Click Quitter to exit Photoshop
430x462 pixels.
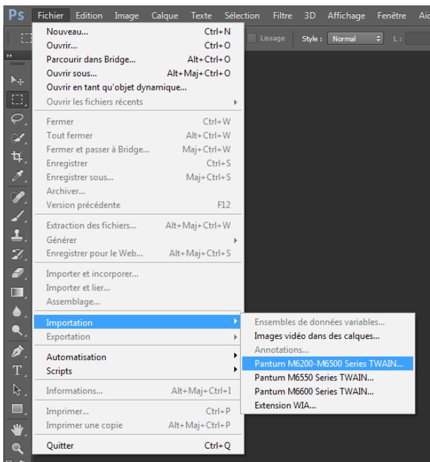61,445
